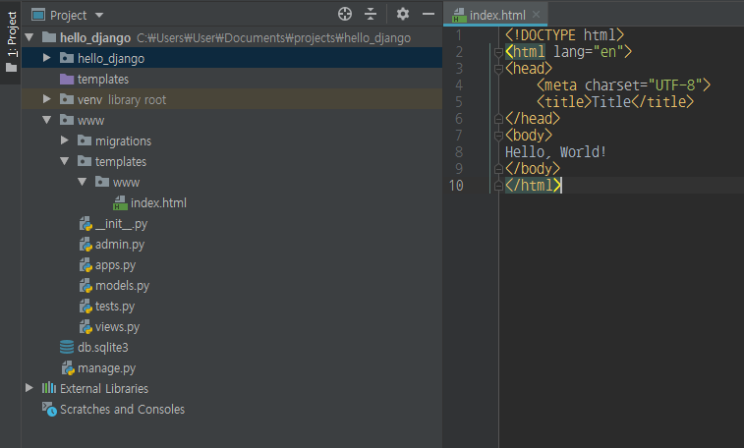Expand the venv library root arrow
744x448 pixels.
coord(46,99)
